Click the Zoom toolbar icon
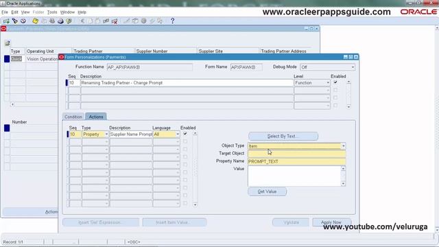Screen dimensions: 439x247 pyautogui.click(x=135, y=21)
